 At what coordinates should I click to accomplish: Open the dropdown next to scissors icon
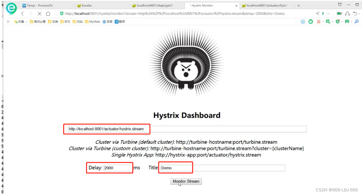323,22
